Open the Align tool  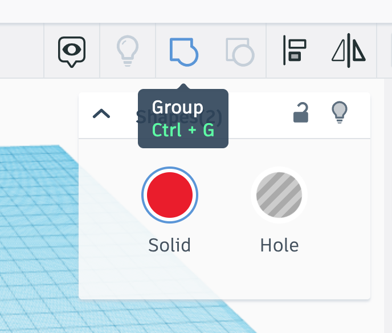click(295, 50)
